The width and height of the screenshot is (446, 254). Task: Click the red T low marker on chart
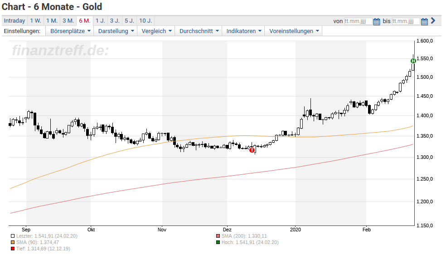pyautogui.click(x=252, y=150)
